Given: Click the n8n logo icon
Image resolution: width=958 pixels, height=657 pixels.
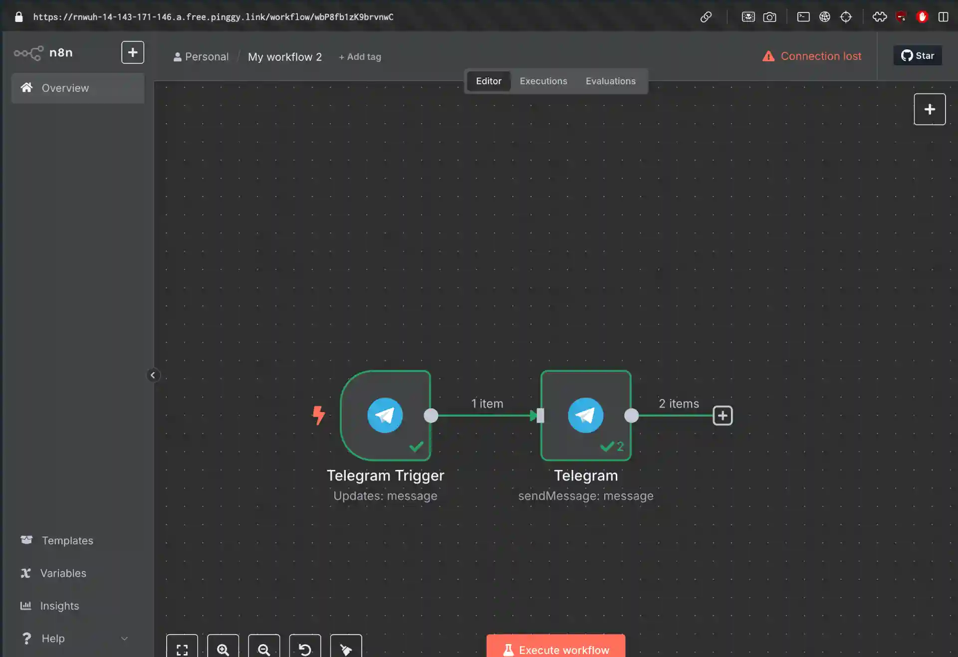Looking at the screenshot, I should 28,53.
